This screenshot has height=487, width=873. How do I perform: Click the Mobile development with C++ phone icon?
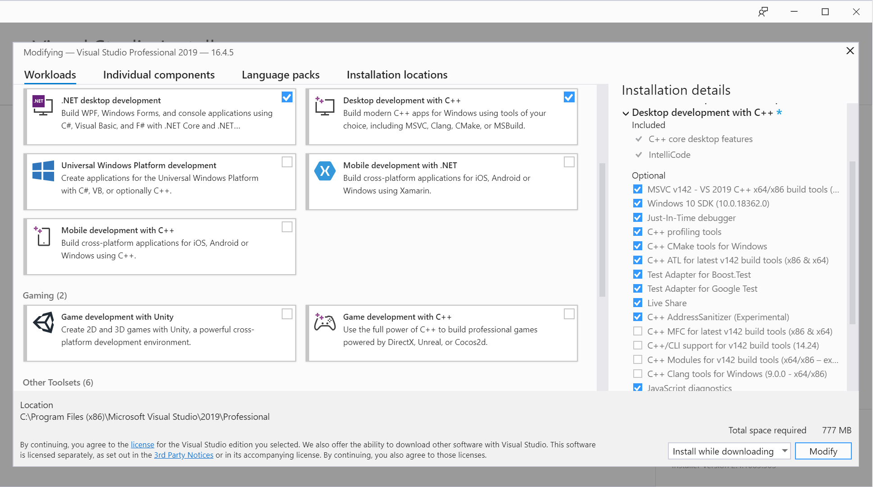coord(43,236)
